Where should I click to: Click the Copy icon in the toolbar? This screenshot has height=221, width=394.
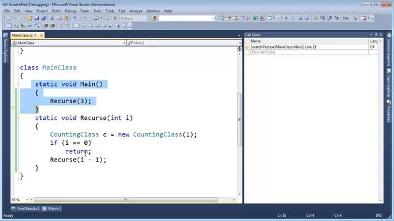(x=59, y=18)
